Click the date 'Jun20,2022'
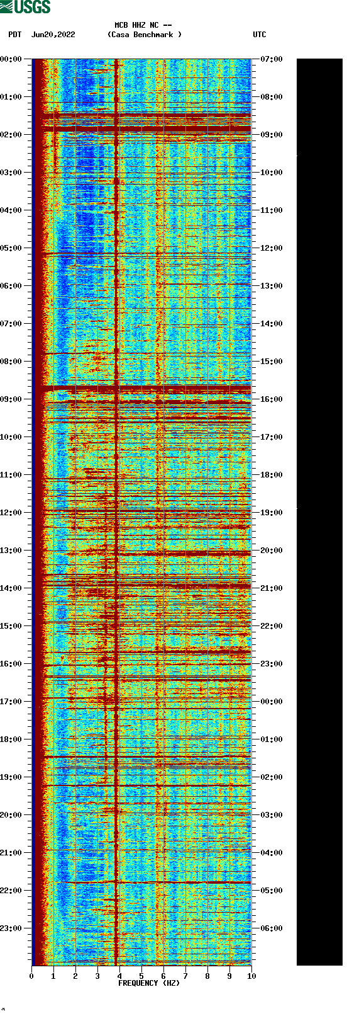This screenshot has height=1016, width=347. [53, 35]
